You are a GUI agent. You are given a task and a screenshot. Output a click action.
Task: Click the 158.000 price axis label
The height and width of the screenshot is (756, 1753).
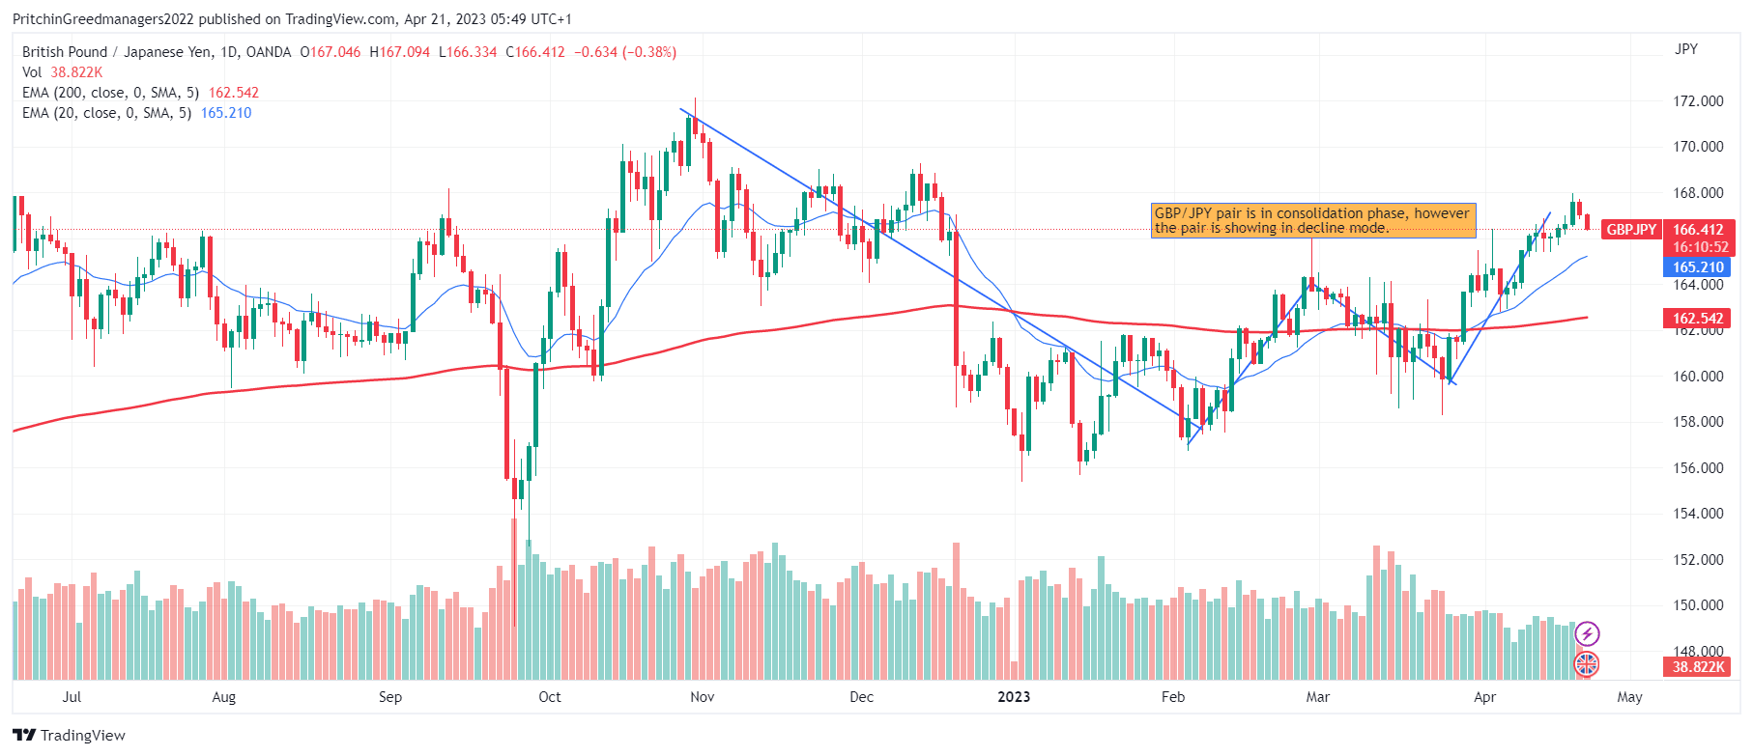pyautogui.click(x=1698, y=422)
